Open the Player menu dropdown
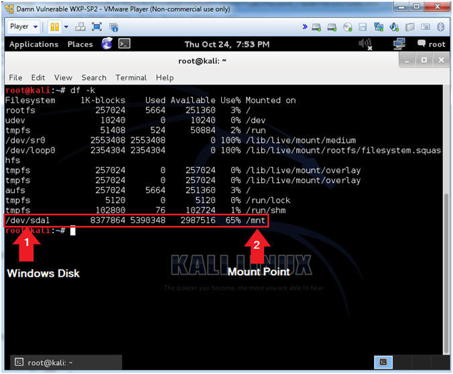This screenshot has width=453, height=374. (x=23, y=27)
